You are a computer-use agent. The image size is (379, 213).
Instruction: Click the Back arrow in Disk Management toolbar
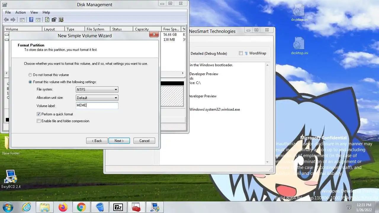click(x=6, y=20)
